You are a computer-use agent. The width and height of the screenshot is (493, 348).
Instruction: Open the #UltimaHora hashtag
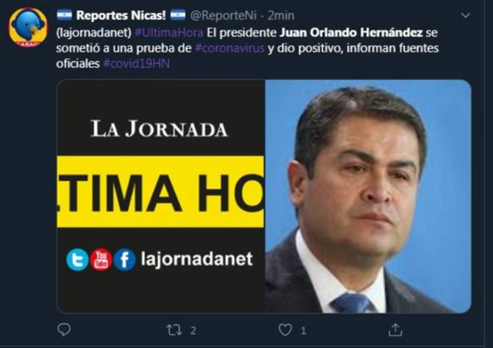click(x=169, y=32)
